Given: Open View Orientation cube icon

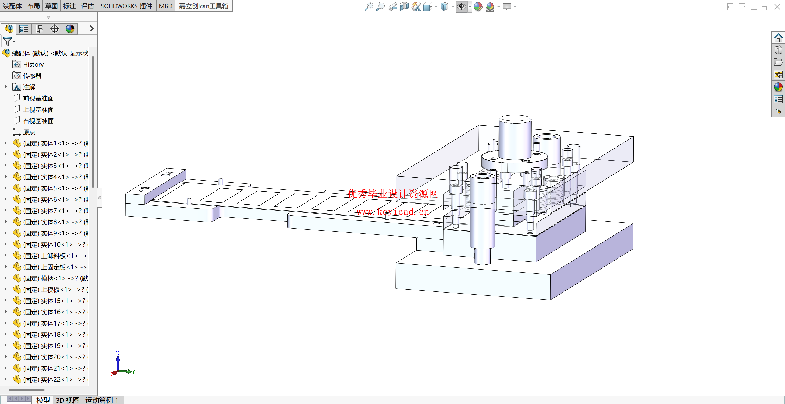Looking at the screenshot, I should (428, 6).
